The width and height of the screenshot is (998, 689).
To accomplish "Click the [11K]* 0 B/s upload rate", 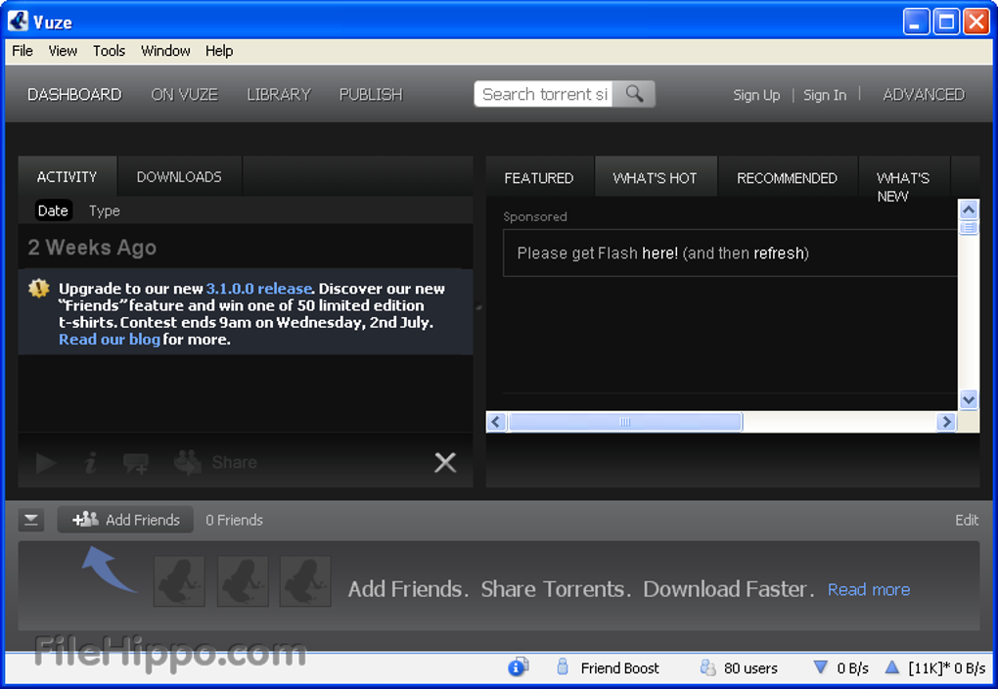I will click(947, 668).
